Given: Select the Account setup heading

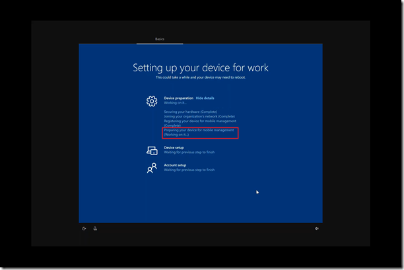Looking at the screenshot, I should 176,165.
